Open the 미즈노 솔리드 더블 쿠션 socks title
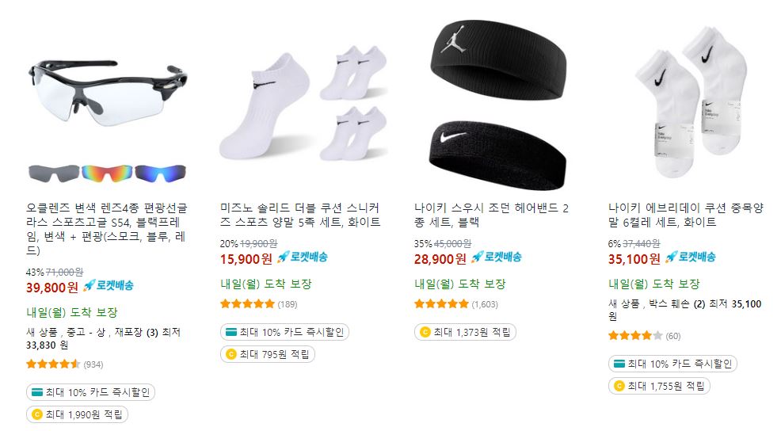Screen dimensions: 781x431 [300, 215]
